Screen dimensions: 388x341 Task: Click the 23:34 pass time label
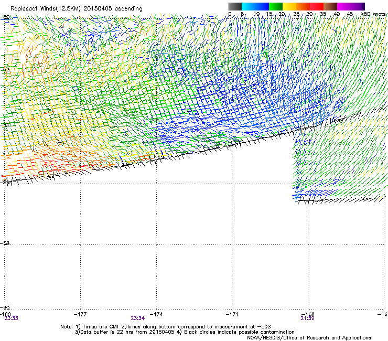137,318
